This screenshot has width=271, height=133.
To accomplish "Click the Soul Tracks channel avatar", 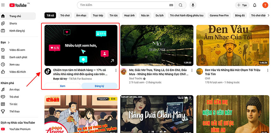I will click(x=124, y=71).
